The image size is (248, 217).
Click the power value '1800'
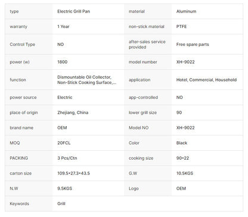(62, 62)
